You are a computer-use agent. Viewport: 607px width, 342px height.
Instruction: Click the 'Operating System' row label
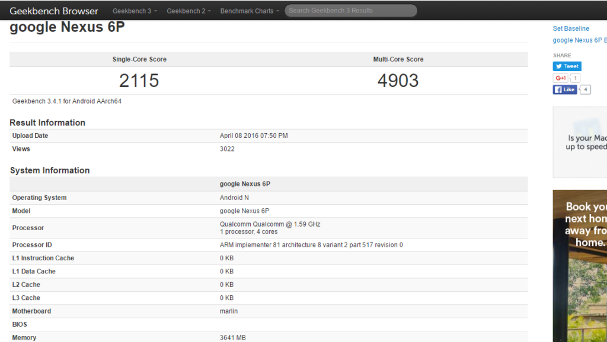(40, 198)
